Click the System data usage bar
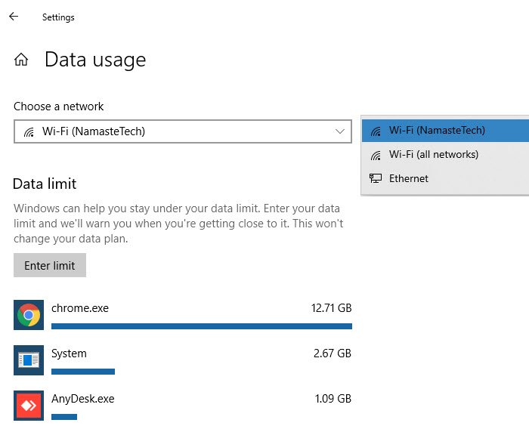This screenshot has height=426, width=529. pyautogui.click(x=83, y=372)
